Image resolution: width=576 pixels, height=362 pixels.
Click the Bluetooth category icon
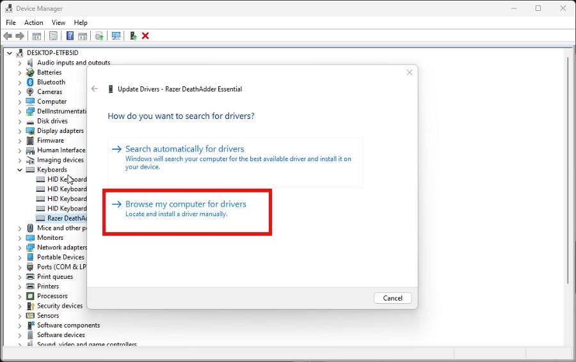point(30,83)
